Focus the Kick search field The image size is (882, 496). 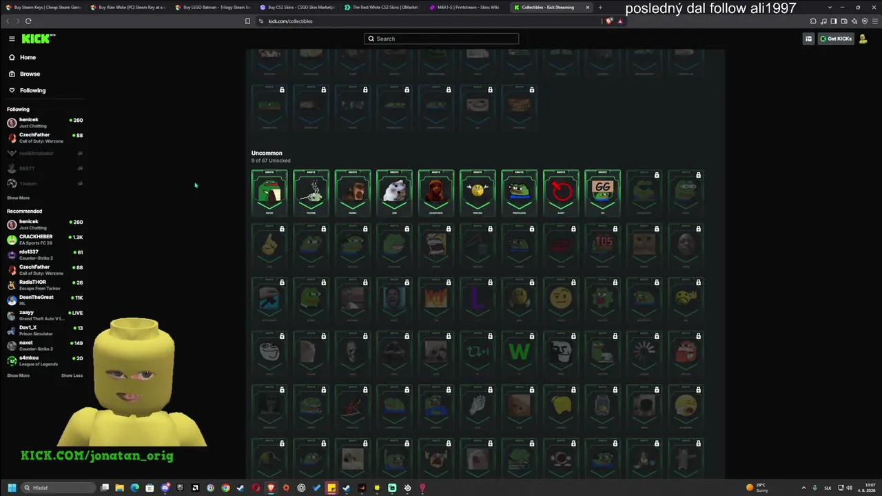click(x=441, y=39)
